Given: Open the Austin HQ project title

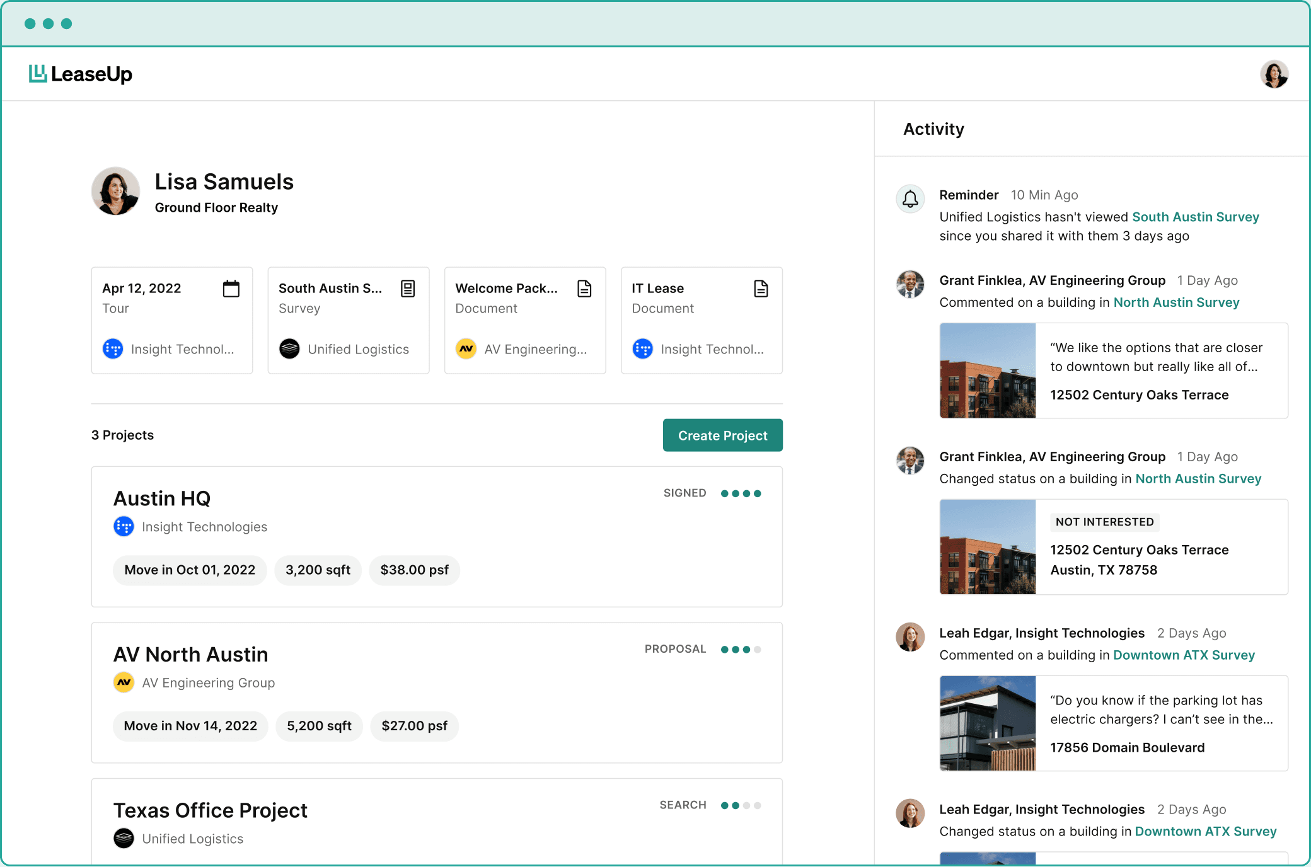Looking at the screenshot, I should (x=162, y=498).
